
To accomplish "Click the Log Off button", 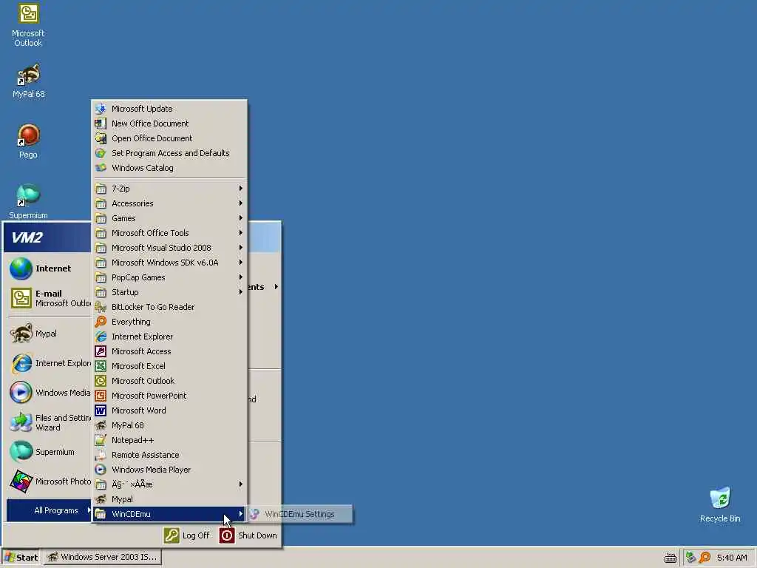I will click(x=187, y=535).
